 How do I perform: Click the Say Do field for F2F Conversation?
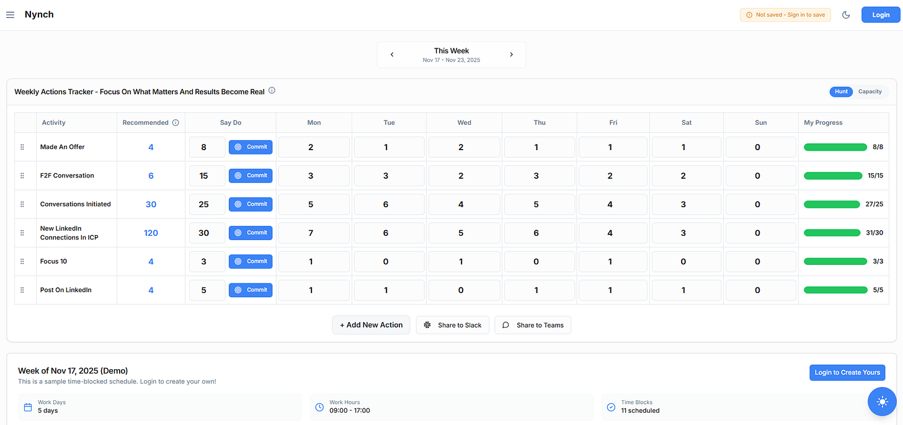tap(207, 176)
